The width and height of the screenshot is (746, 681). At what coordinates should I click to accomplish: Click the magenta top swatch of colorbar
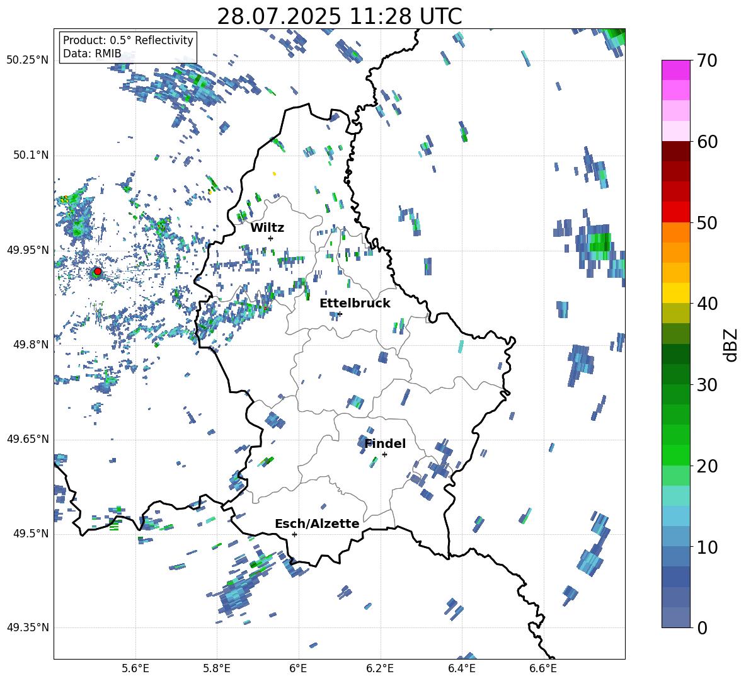point(676,70)
